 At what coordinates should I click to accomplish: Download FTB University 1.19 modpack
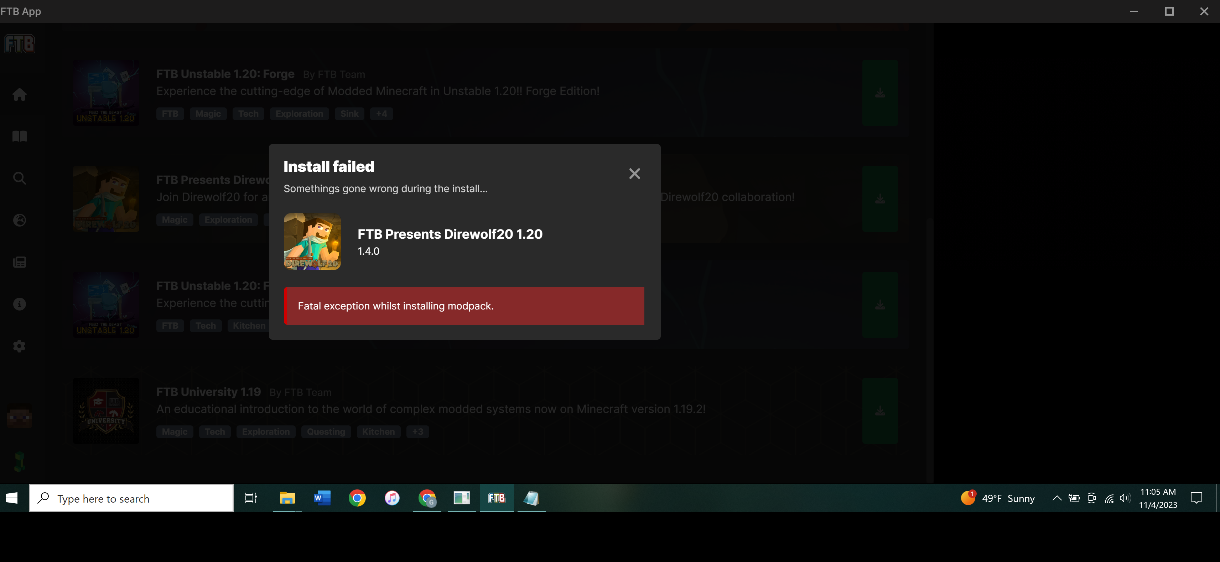click(881, 410)
